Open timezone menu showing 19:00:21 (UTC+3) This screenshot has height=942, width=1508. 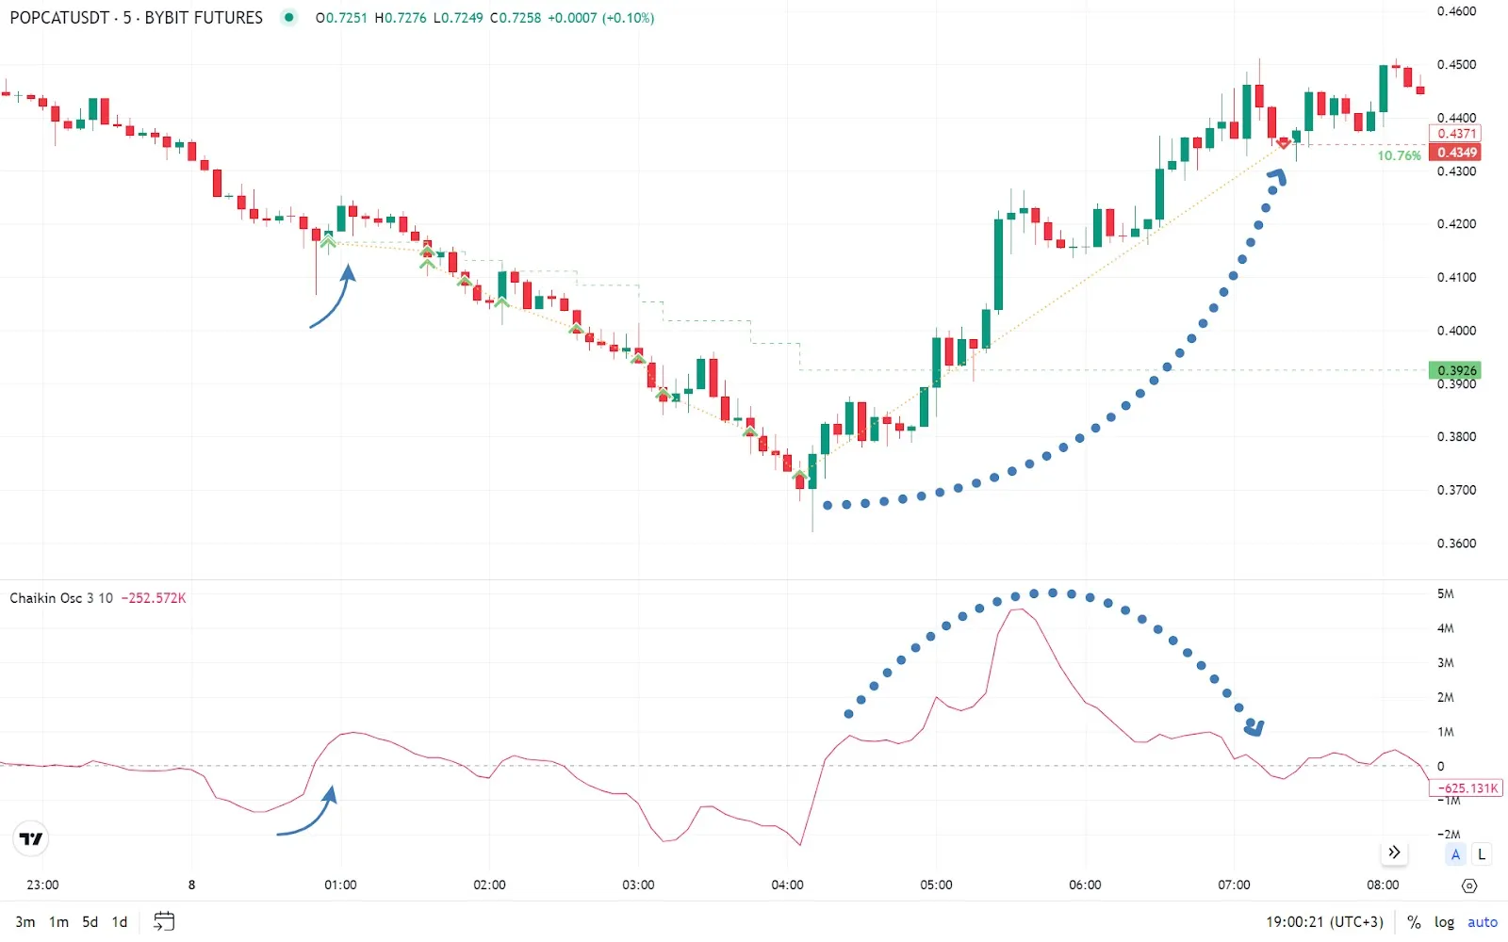click(x=1324, y=922)
